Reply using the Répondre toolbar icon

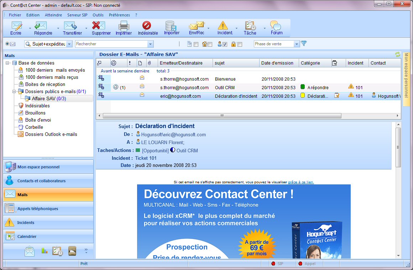coord(41,26)
